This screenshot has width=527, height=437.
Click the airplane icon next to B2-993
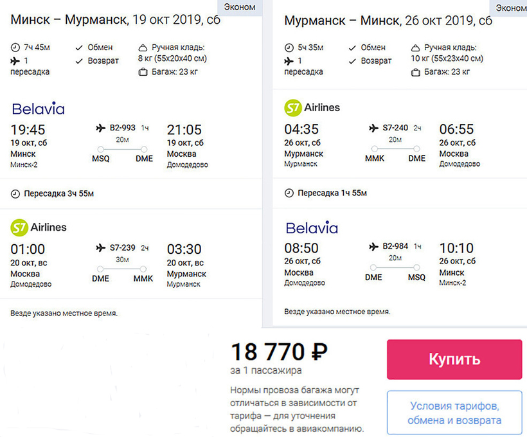coord(100,128)
